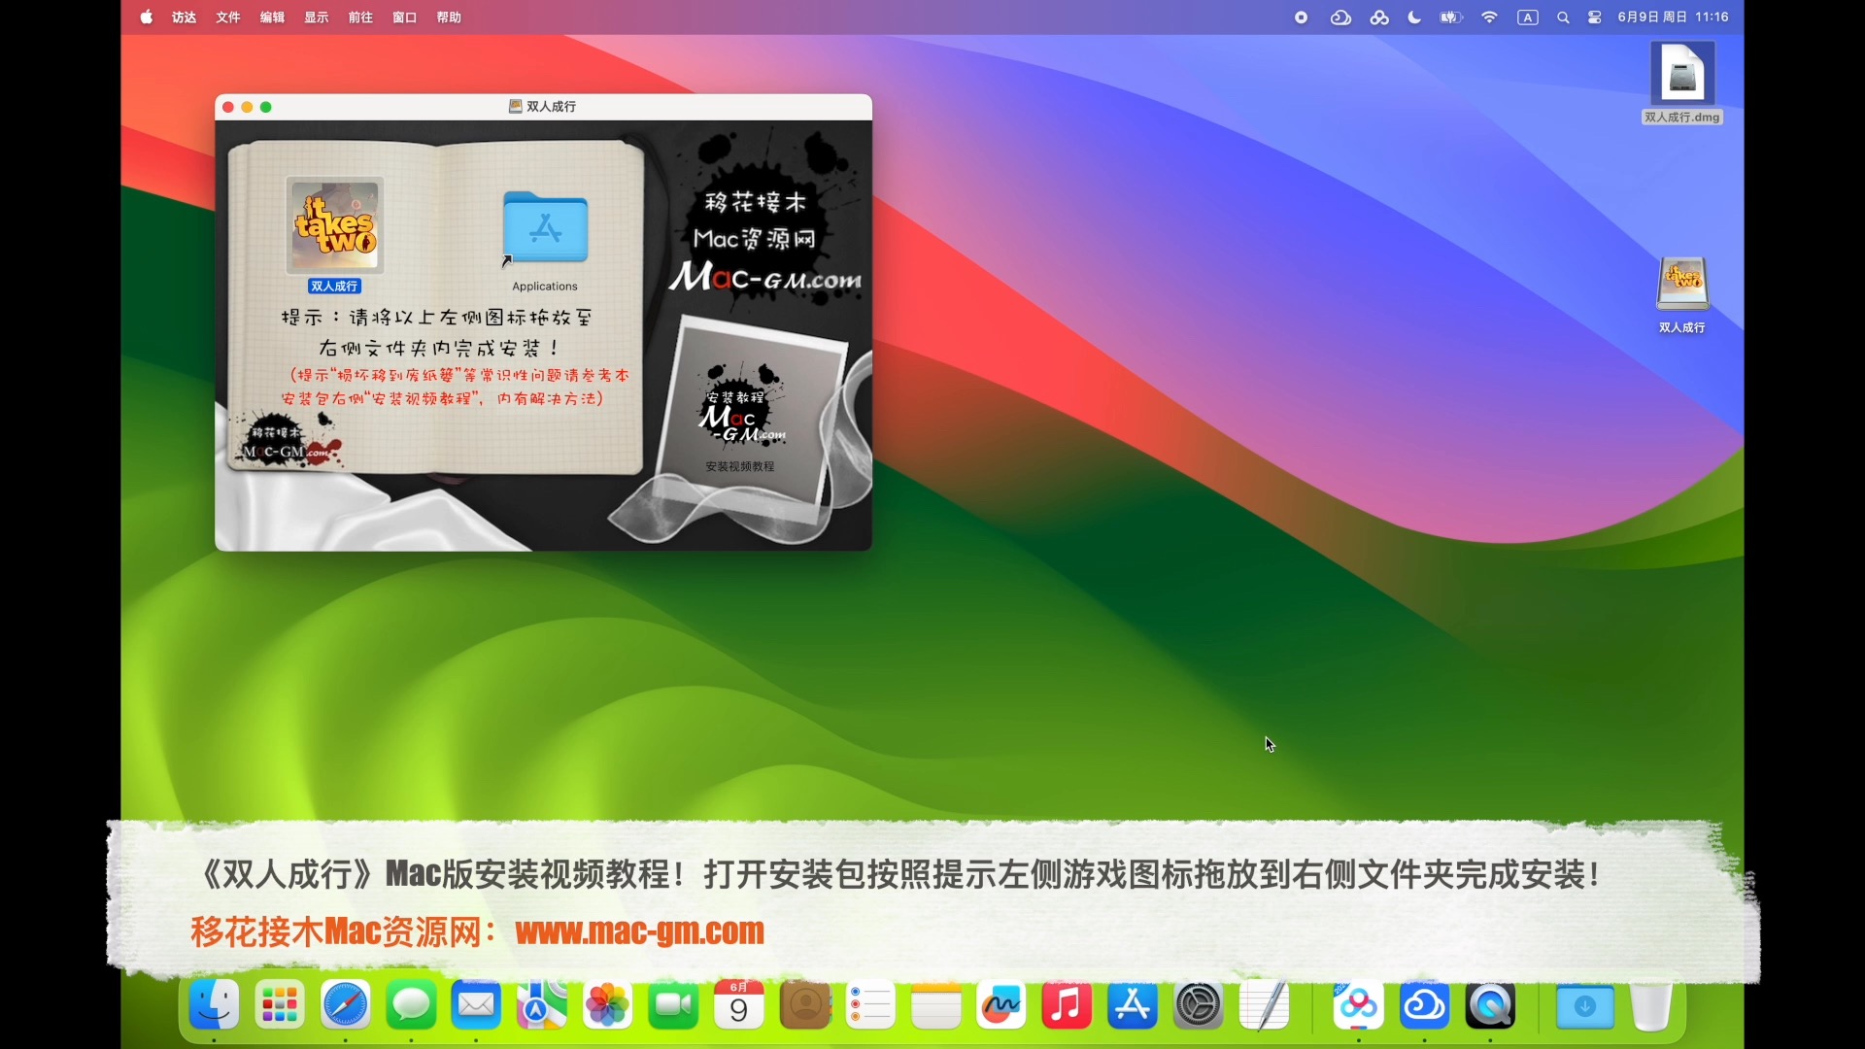Open the 访达 menu
Screen dimensions: 1865x1049
185,17
